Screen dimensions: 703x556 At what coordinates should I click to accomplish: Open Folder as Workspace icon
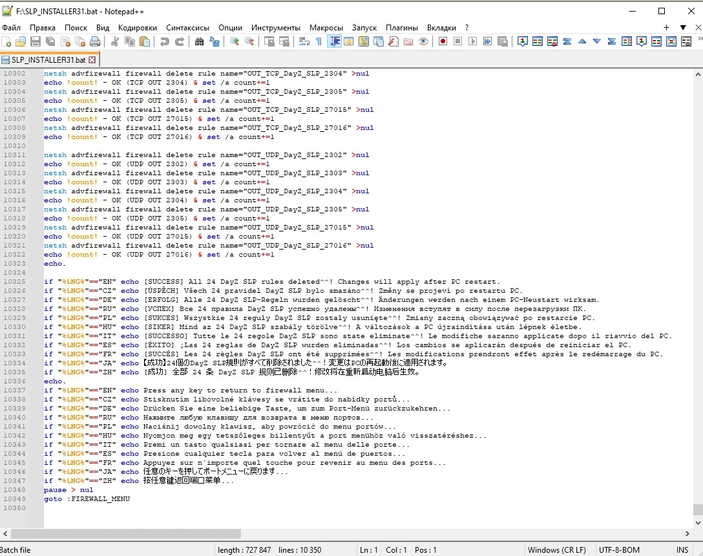coord(408,42)
